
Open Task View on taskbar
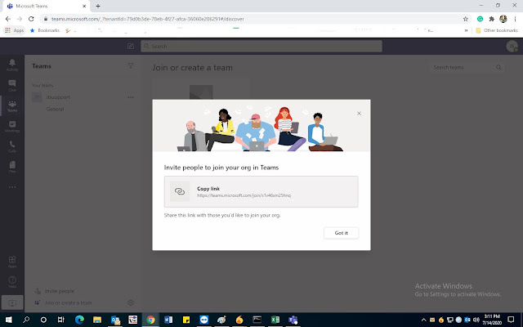[61, 320]
